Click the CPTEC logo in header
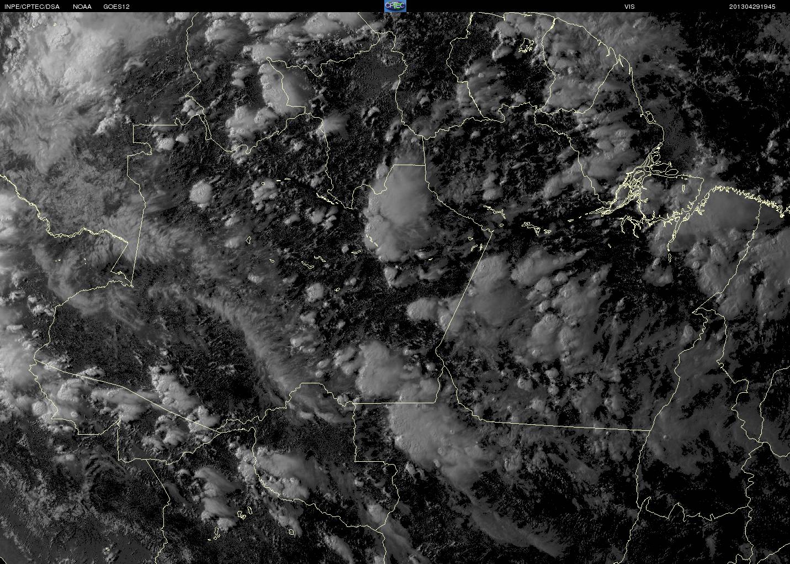790x564 pixels. click(x=395, y=6)
